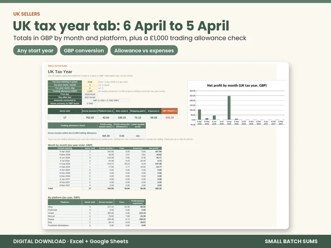Screen dimensions: 331x248
Task: Click the 'Allowance vs expenses' pill
Action: point(144,50)
